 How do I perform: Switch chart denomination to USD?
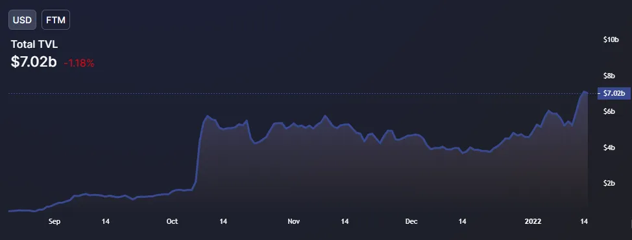tap(23, 19)
